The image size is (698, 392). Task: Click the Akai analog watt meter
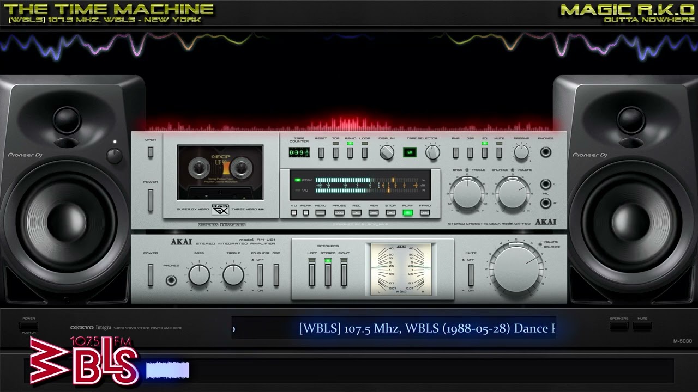401,269
